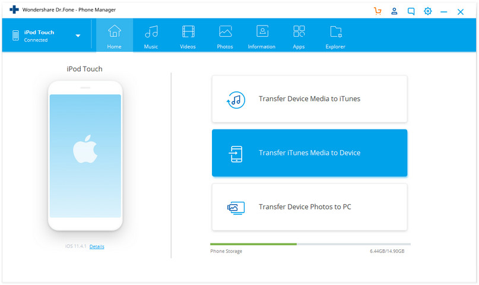Viewport: 479px width, 285px height.
Task: Click the Dr.Fone plus logo icon
Action: point(14,9)
